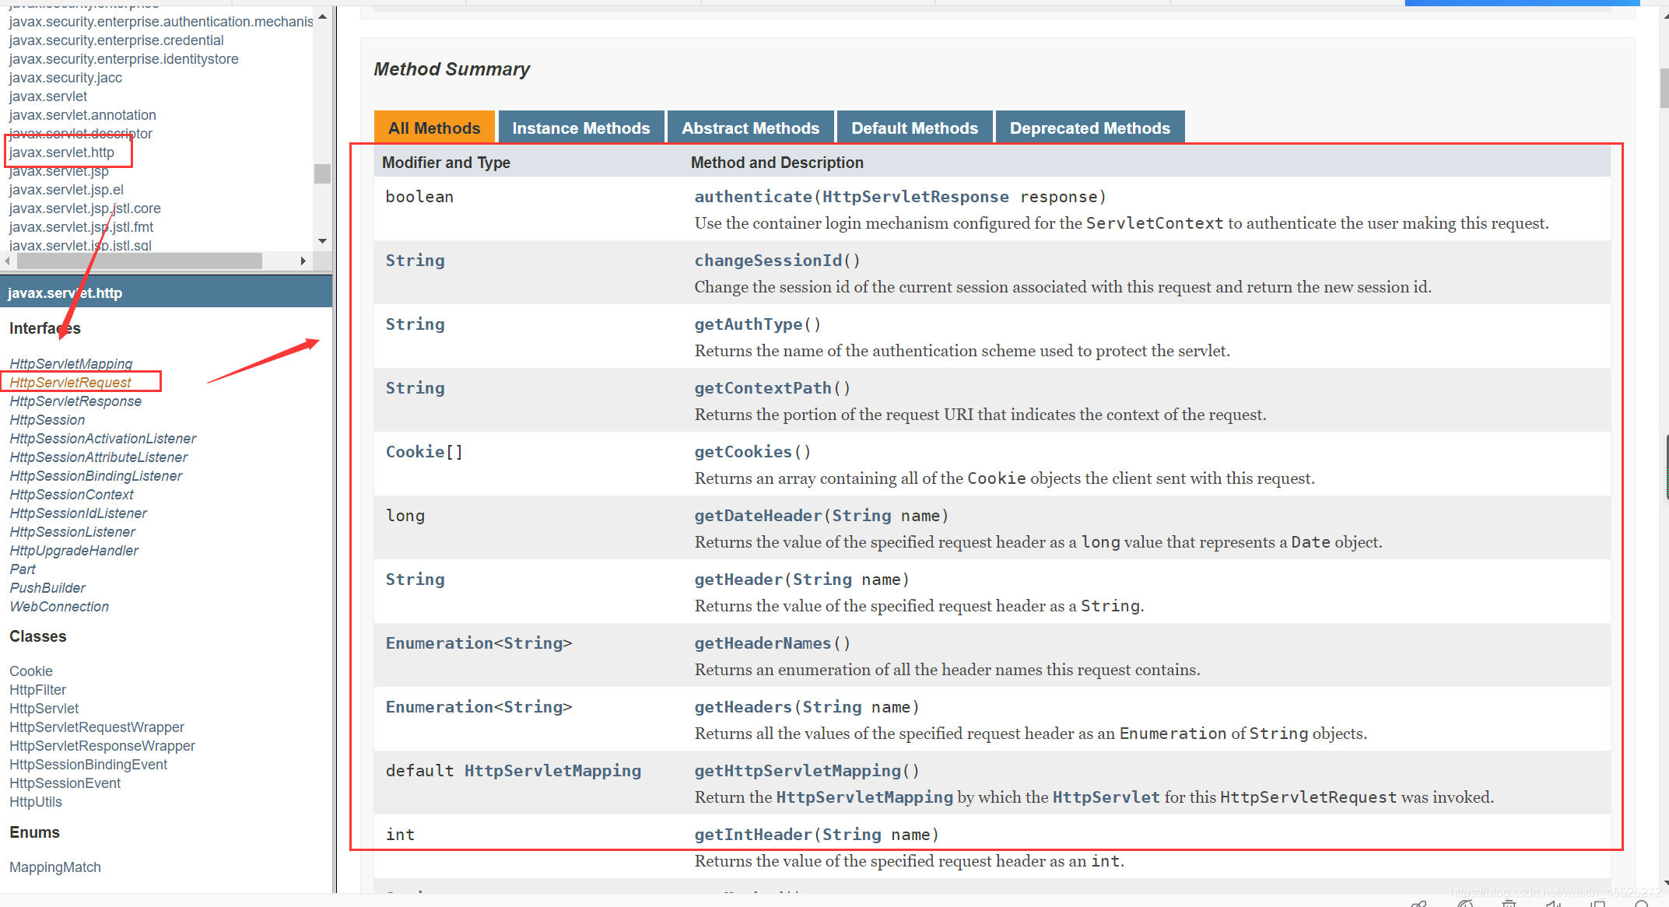Open the HttpServletResponse interface in the sidebar

(x=75, y=401)
